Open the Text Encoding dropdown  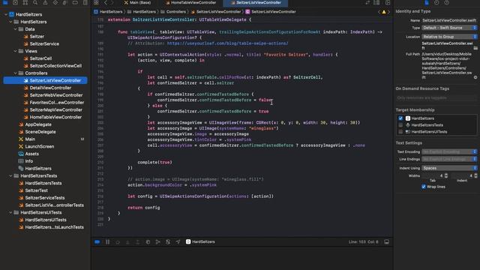449,151
